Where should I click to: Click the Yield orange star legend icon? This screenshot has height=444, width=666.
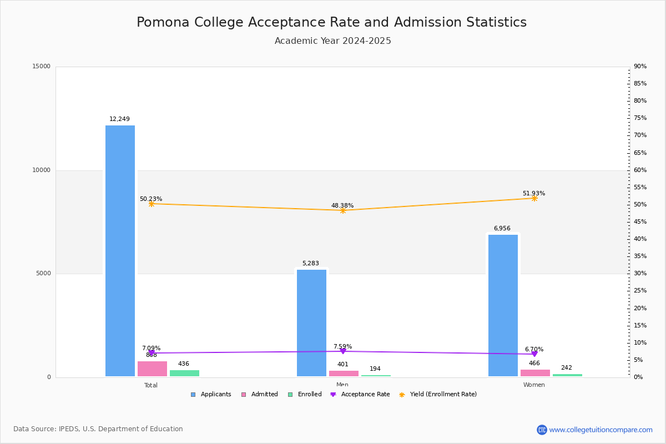(x=402, y=395)
